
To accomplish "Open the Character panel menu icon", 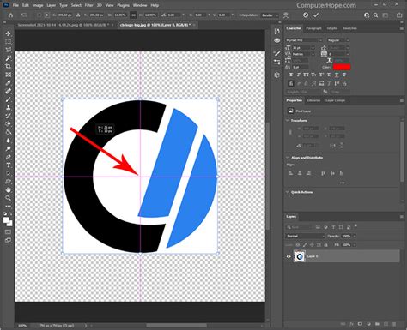I will click(x=401, y=28).
